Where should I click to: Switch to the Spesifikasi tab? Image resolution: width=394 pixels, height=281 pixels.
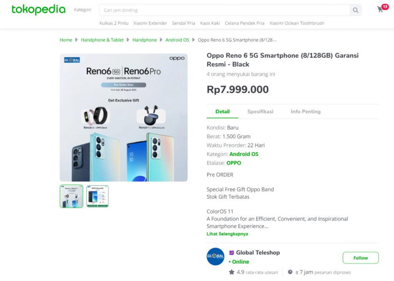pos(260,111)
